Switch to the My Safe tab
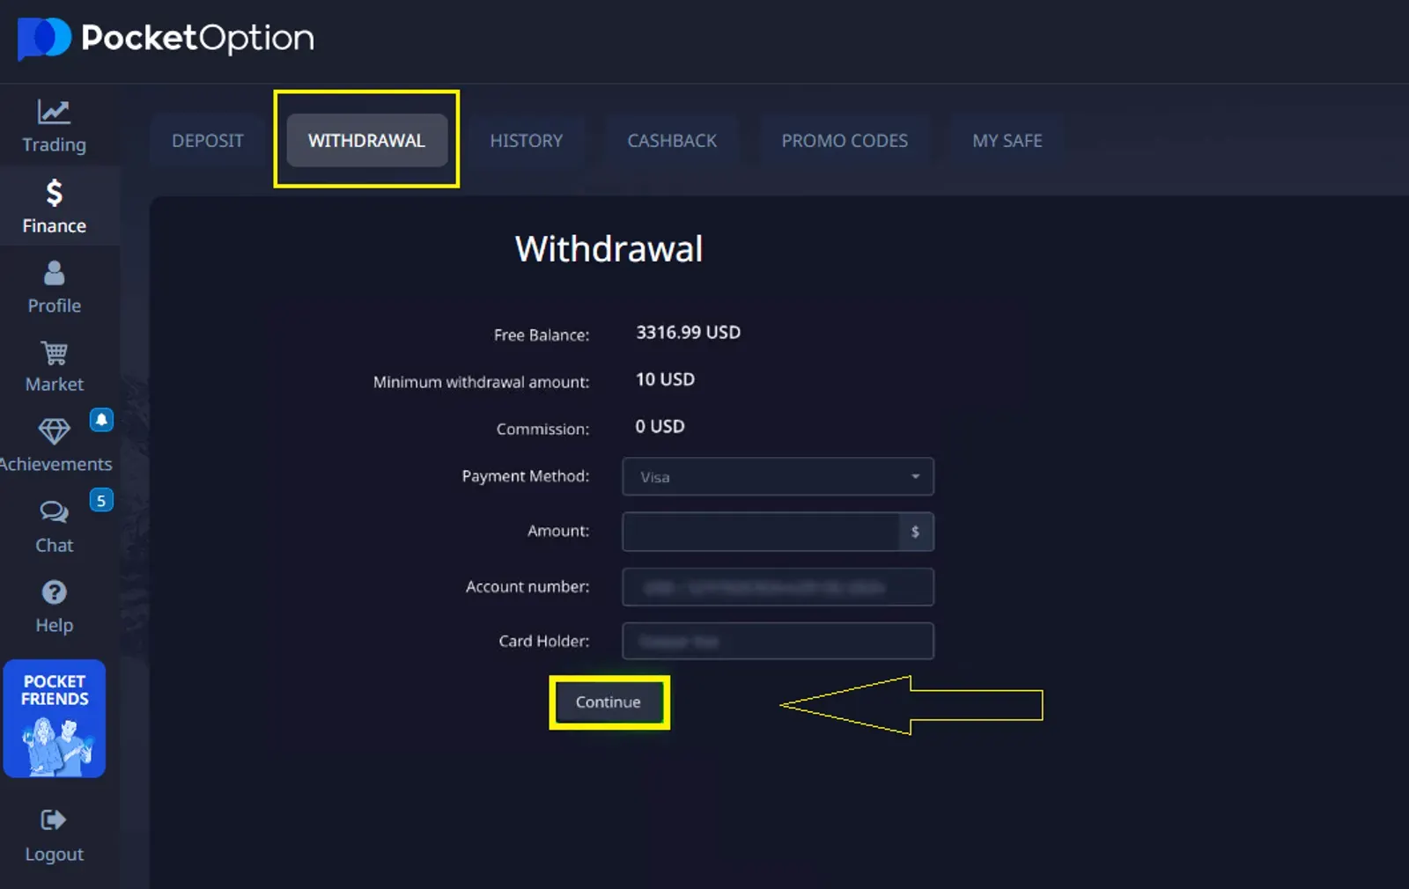The image size is (1409, 889). click(1007, 141)
